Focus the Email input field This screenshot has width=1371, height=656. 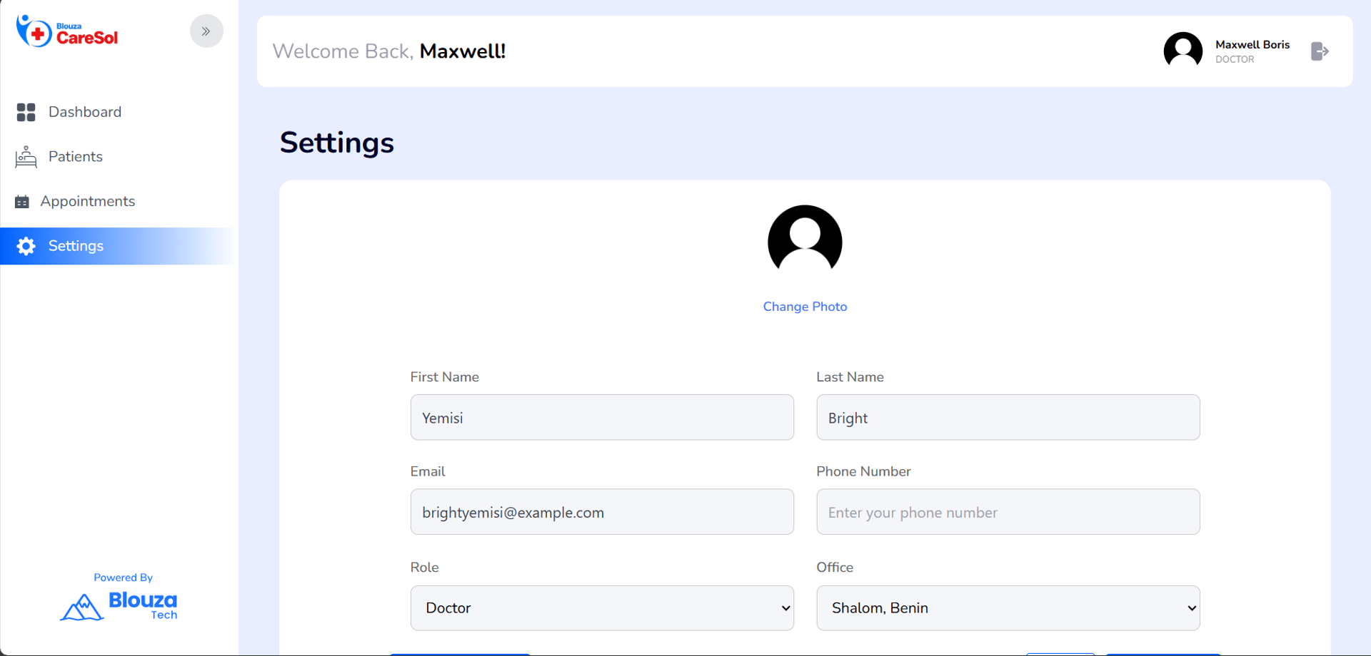602,512
